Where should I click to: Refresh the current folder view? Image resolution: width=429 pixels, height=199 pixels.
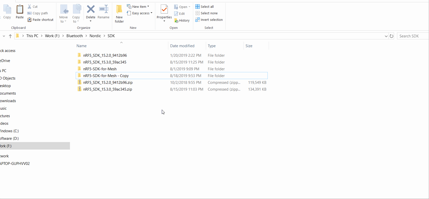(x=391, y=36)
